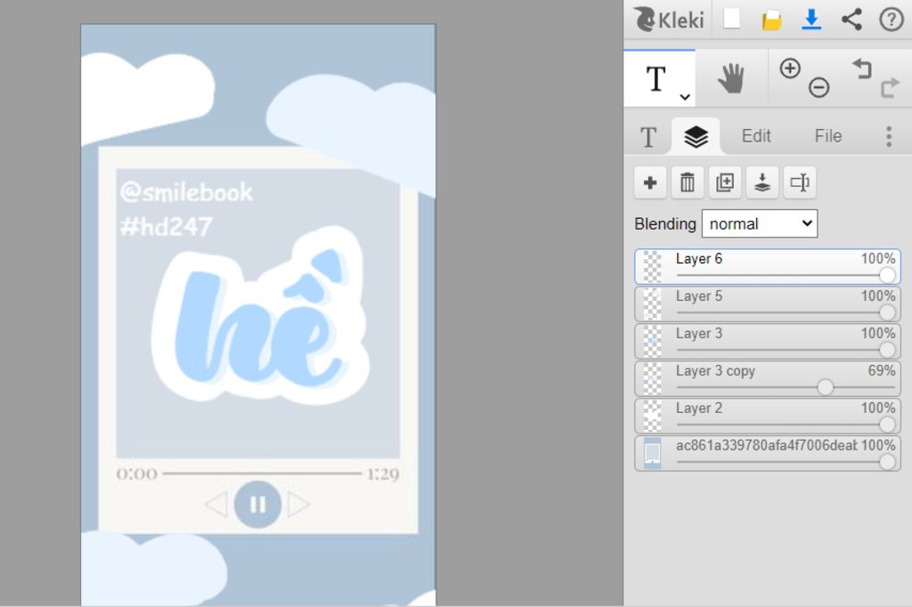912x607 pixels.
Task: Expand the tool selection chevron
Action: (685, 97)
